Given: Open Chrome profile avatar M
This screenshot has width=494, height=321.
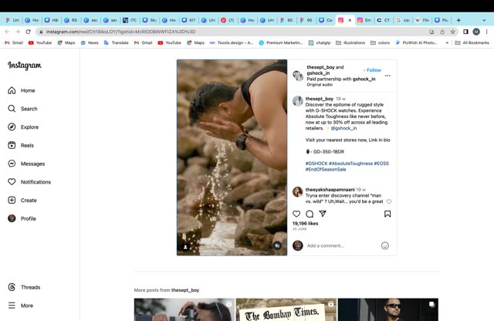Looking at the screenshot, I should pyautogui.click(x=476, y=32).
